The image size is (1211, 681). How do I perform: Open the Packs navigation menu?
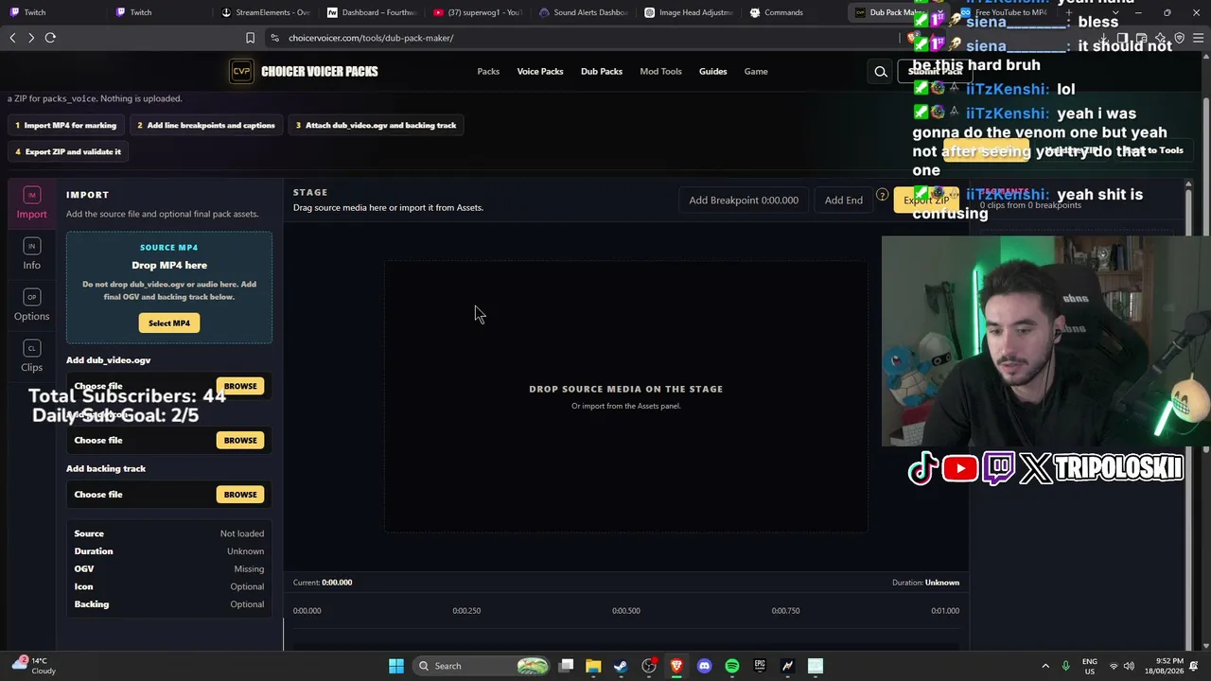pos(488,71)
